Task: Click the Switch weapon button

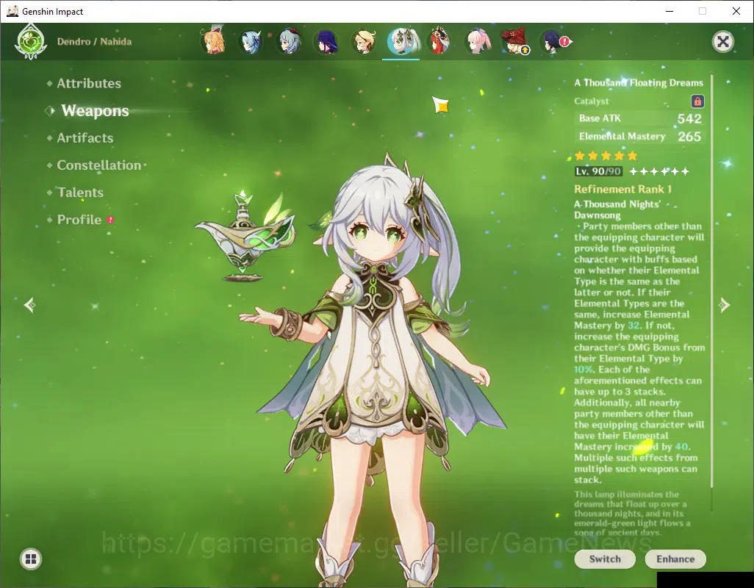Action: tap(605, 559)
